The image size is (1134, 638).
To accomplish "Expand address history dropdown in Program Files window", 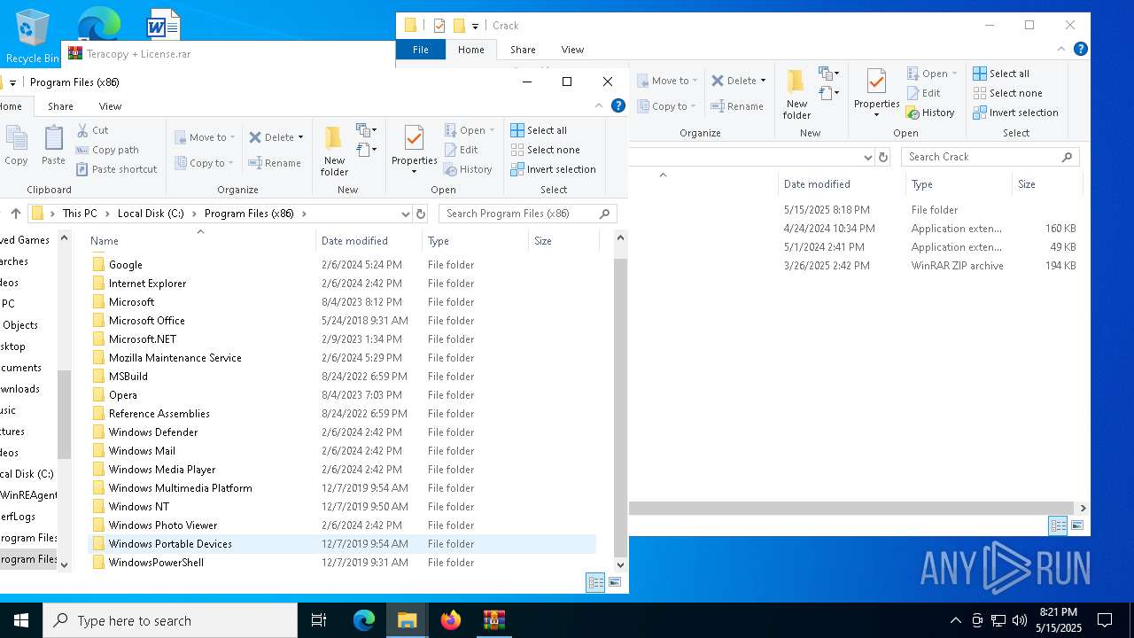I will (406, 214).
